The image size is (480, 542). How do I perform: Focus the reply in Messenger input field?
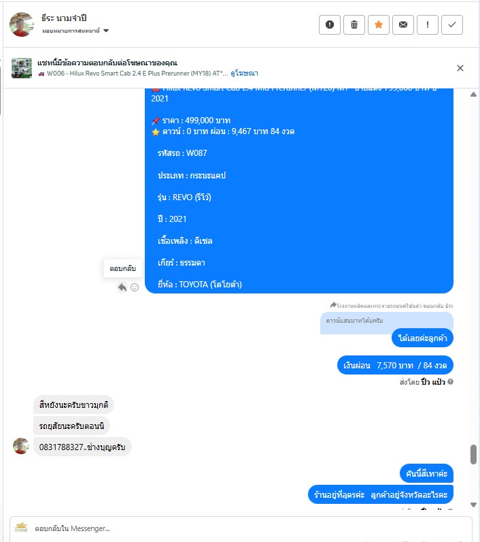(x=241, y=528)
